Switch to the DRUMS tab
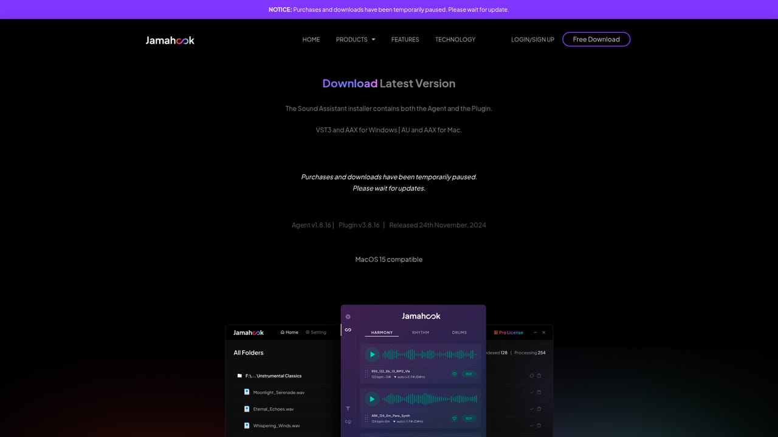This screenshot has width=778, height=437. (460, 333)
